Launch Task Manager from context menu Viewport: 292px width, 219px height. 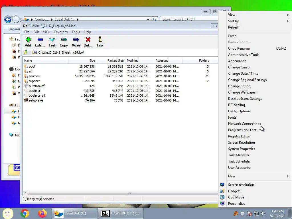point(239,155)
